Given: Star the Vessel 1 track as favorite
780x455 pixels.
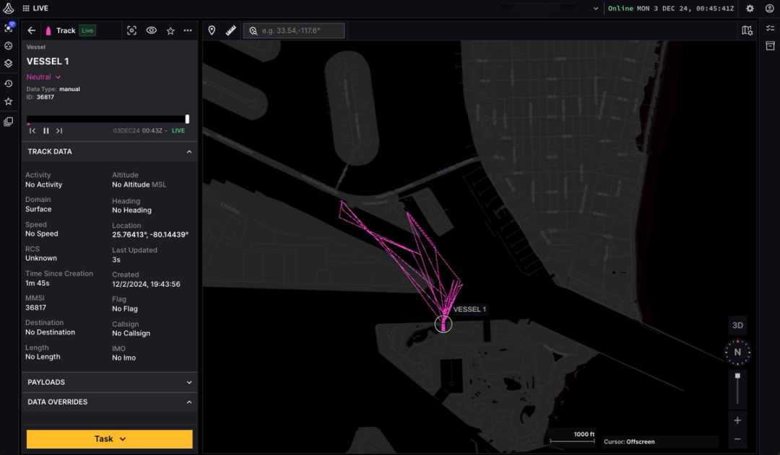Looking at the screenshot, I should tap(170, 30).
